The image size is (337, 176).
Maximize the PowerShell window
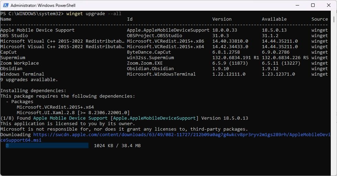[313, 5]
